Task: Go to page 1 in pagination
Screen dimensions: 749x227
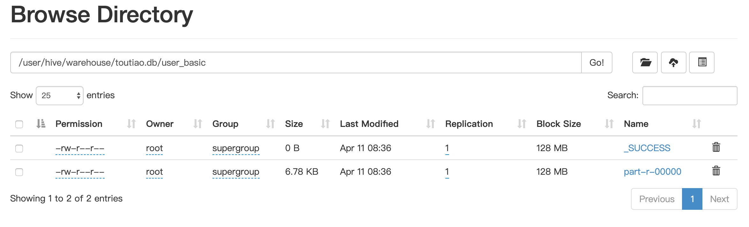Action: click(x=692, y=199)
